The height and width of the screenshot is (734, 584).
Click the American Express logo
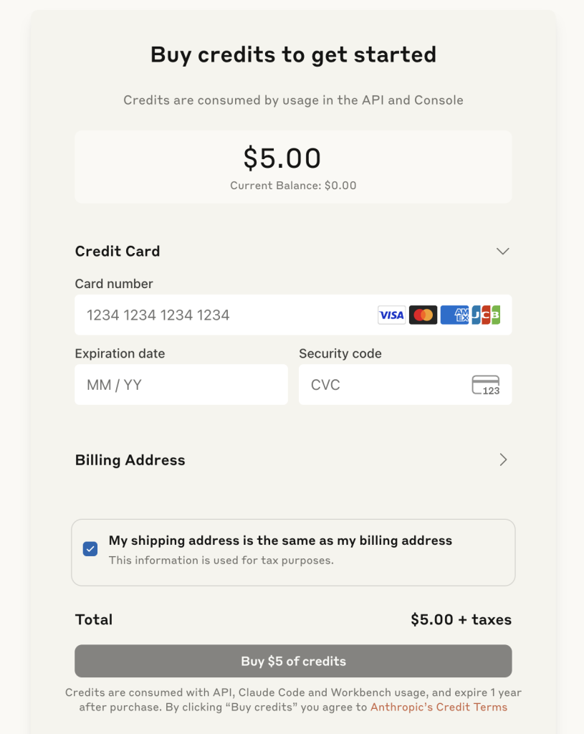pos(454,315)
